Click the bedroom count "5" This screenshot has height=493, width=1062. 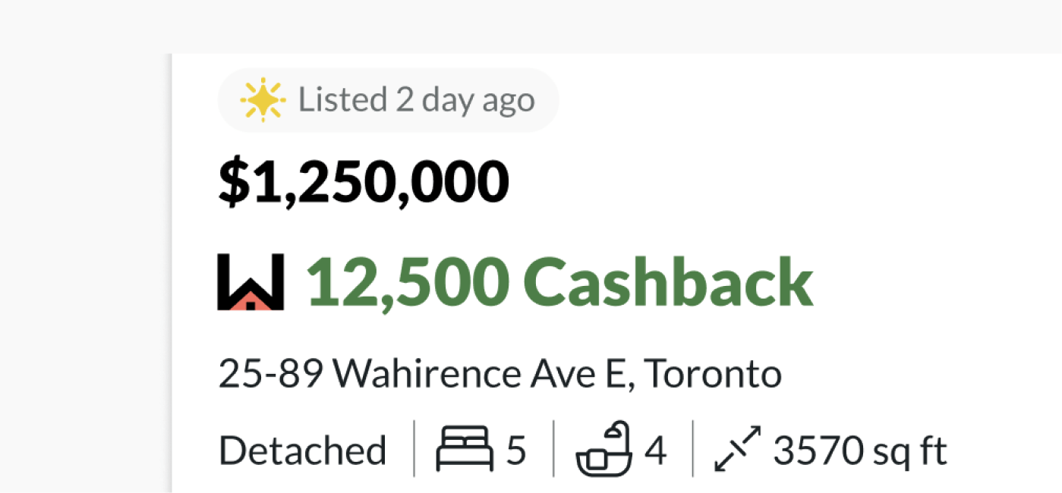click(x=516, y=451)
